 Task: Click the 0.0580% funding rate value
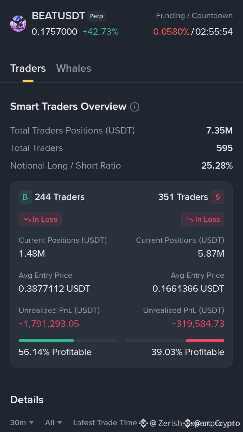click(171, 32)
